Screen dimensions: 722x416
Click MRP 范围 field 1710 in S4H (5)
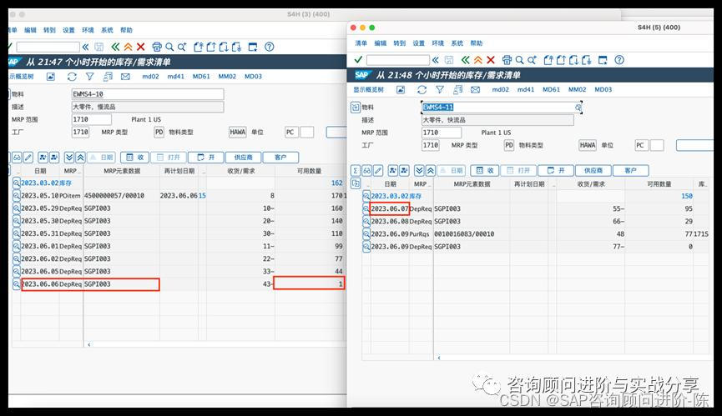pyautogui.click(x=442, y=133)
